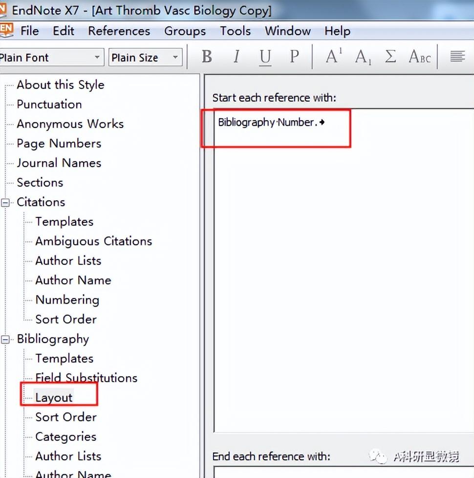Viewport: 474px width, 478px height.
Task: Click the text alignment icon in the toolbar
Action: pyautogui.click(x=457, y=56)
